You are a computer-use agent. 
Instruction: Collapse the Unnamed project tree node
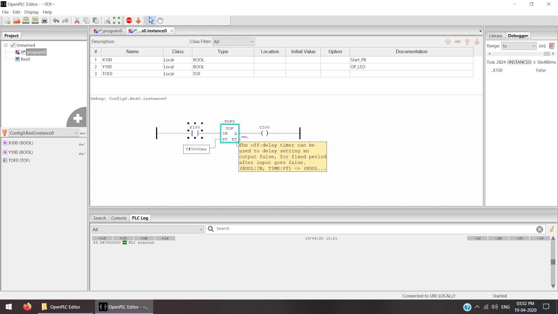6,45
